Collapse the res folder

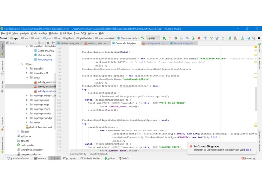pyautogui.click(x=22, y=64)
